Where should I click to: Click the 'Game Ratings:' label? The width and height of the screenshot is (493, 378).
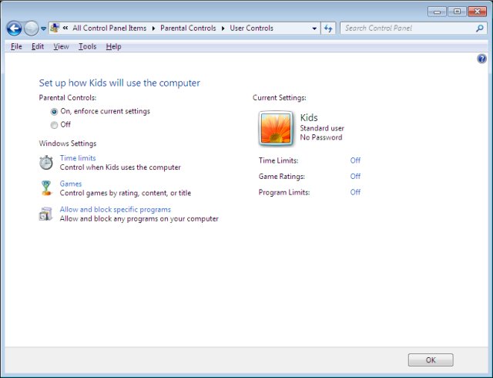click(x=282, y=177)
